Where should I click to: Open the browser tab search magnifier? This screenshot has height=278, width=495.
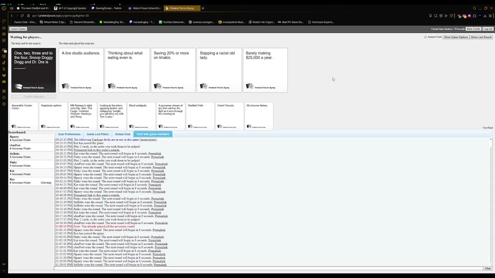click(475, 8)
